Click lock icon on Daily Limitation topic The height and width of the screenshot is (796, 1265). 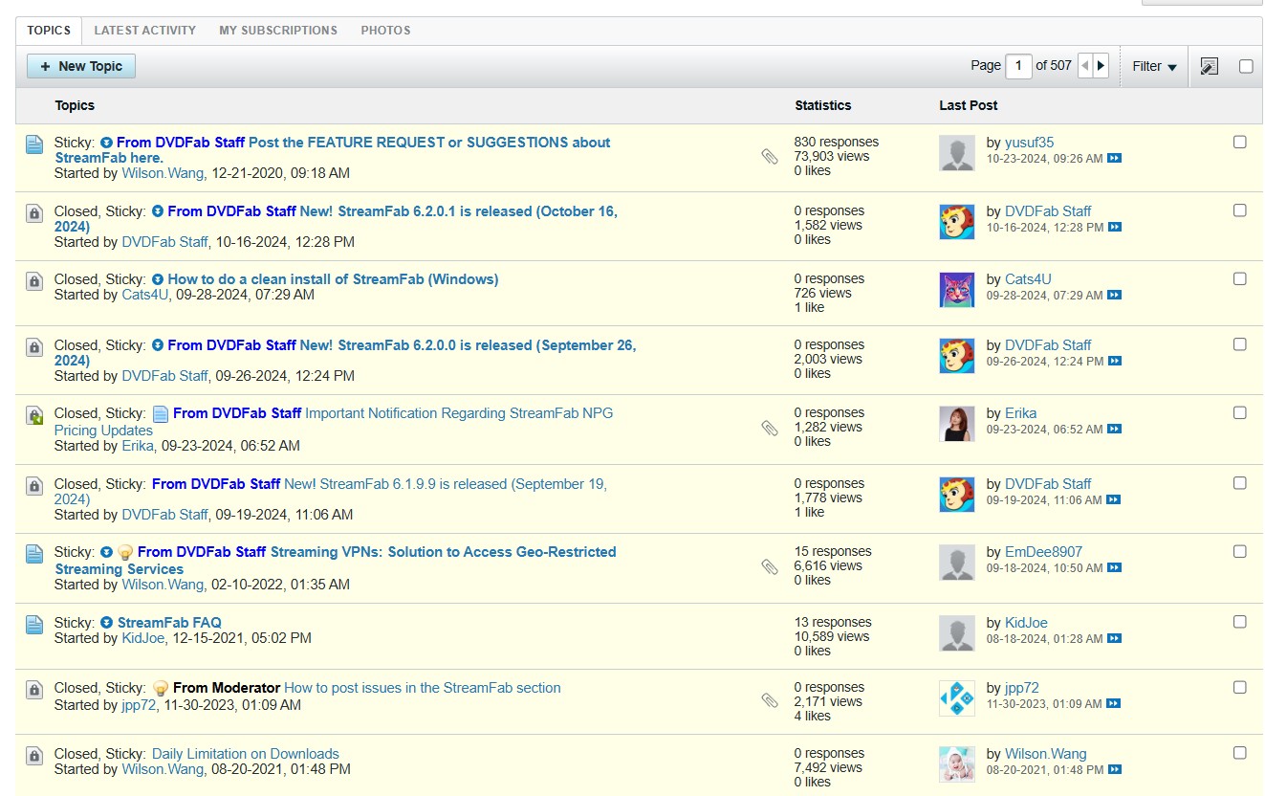34,756
